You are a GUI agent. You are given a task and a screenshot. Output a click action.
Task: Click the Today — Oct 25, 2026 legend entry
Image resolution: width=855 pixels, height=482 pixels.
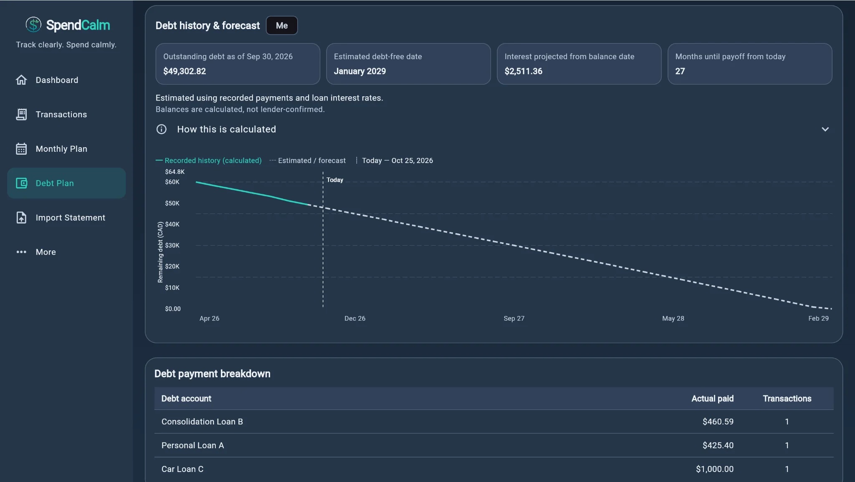[x=395, y=161]
